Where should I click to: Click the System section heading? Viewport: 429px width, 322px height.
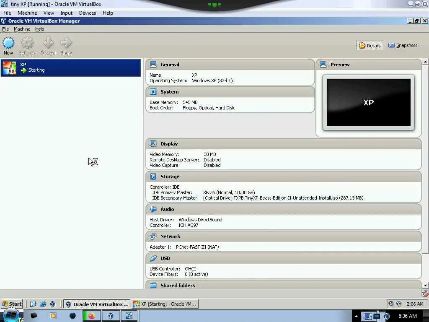coord(169,92)
